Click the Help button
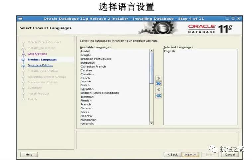 point(29,155)
